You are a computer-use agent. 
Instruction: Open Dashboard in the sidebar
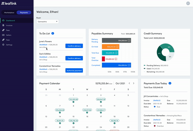[17, 20]
